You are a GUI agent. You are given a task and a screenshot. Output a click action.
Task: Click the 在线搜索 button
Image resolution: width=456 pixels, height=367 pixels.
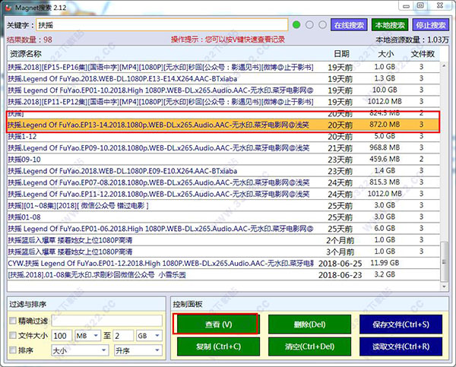tap(350, 24)
